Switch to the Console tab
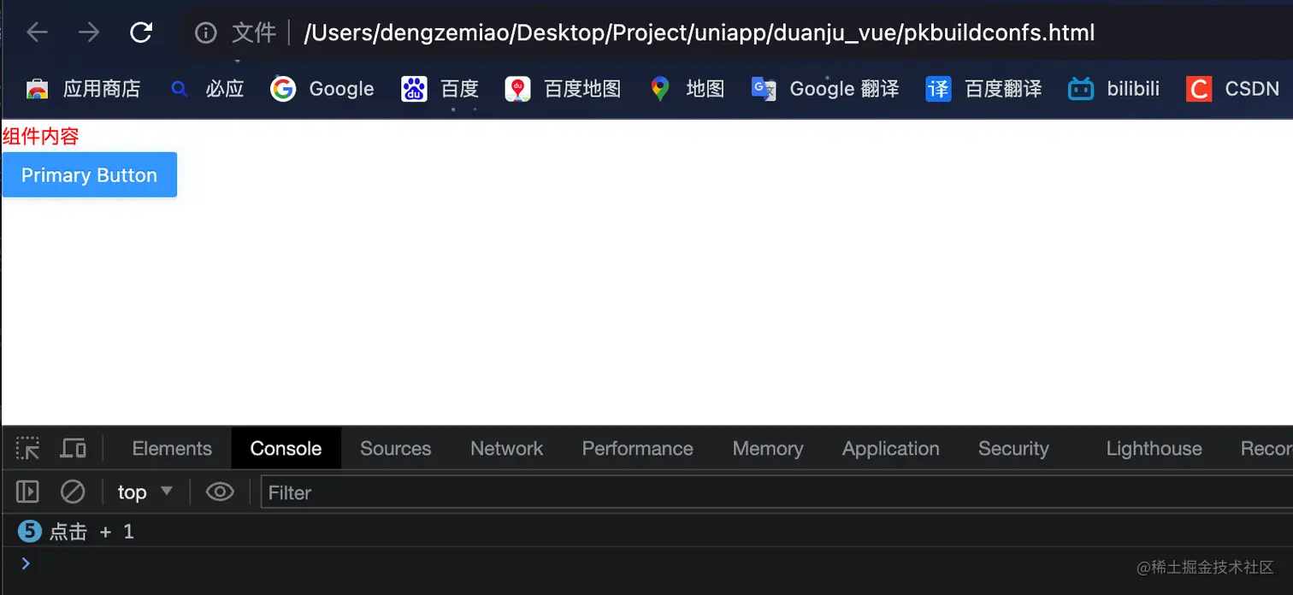Screen dimensions: 1293x595 (286, 448)
